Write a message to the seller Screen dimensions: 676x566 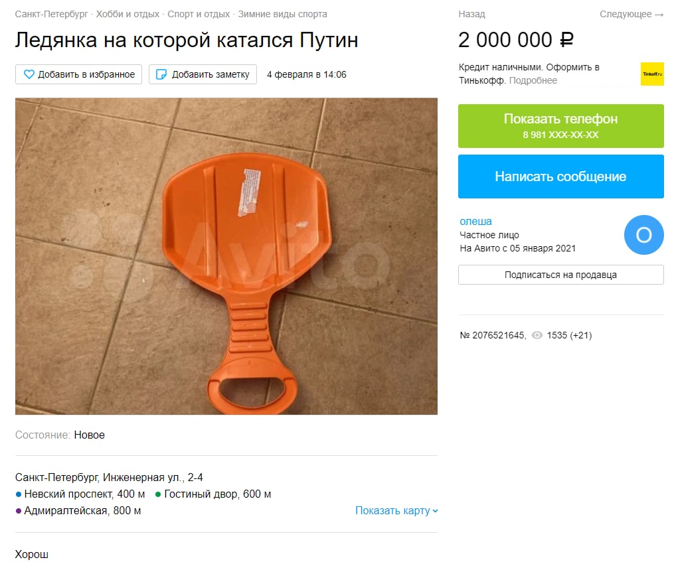pyautogui.click(x=561, y=177)
